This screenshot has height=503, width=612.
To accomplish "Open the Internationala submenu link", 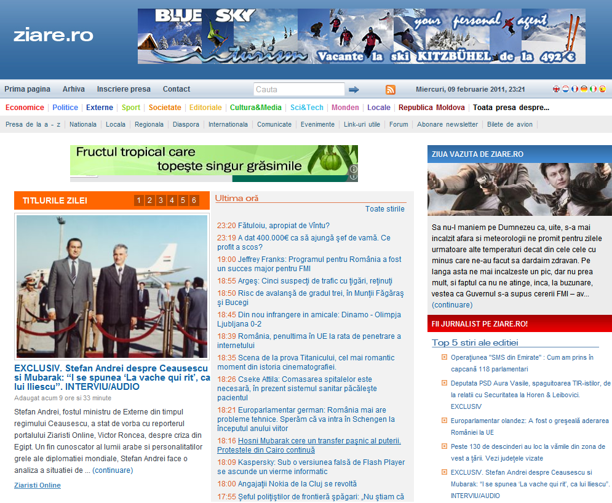I will point(228,124).
